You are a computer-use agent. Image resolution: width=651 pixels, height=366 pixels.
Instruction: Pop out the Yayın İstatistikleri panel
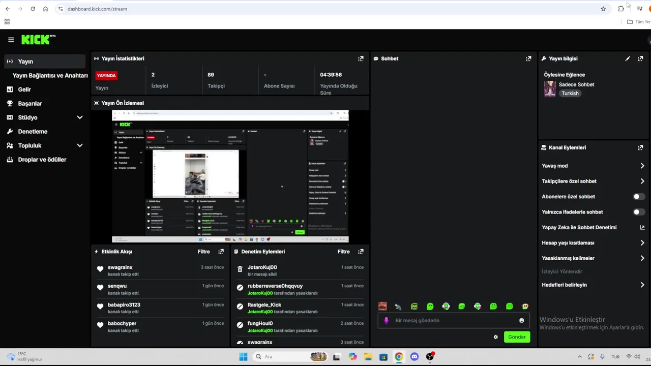click(x=361, y=58)
